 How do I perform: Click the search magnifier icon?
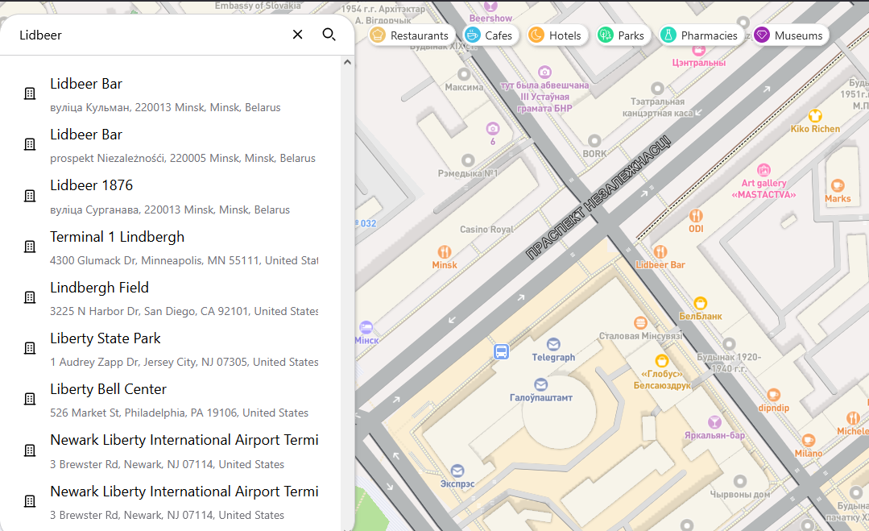[x=329, y=35]
